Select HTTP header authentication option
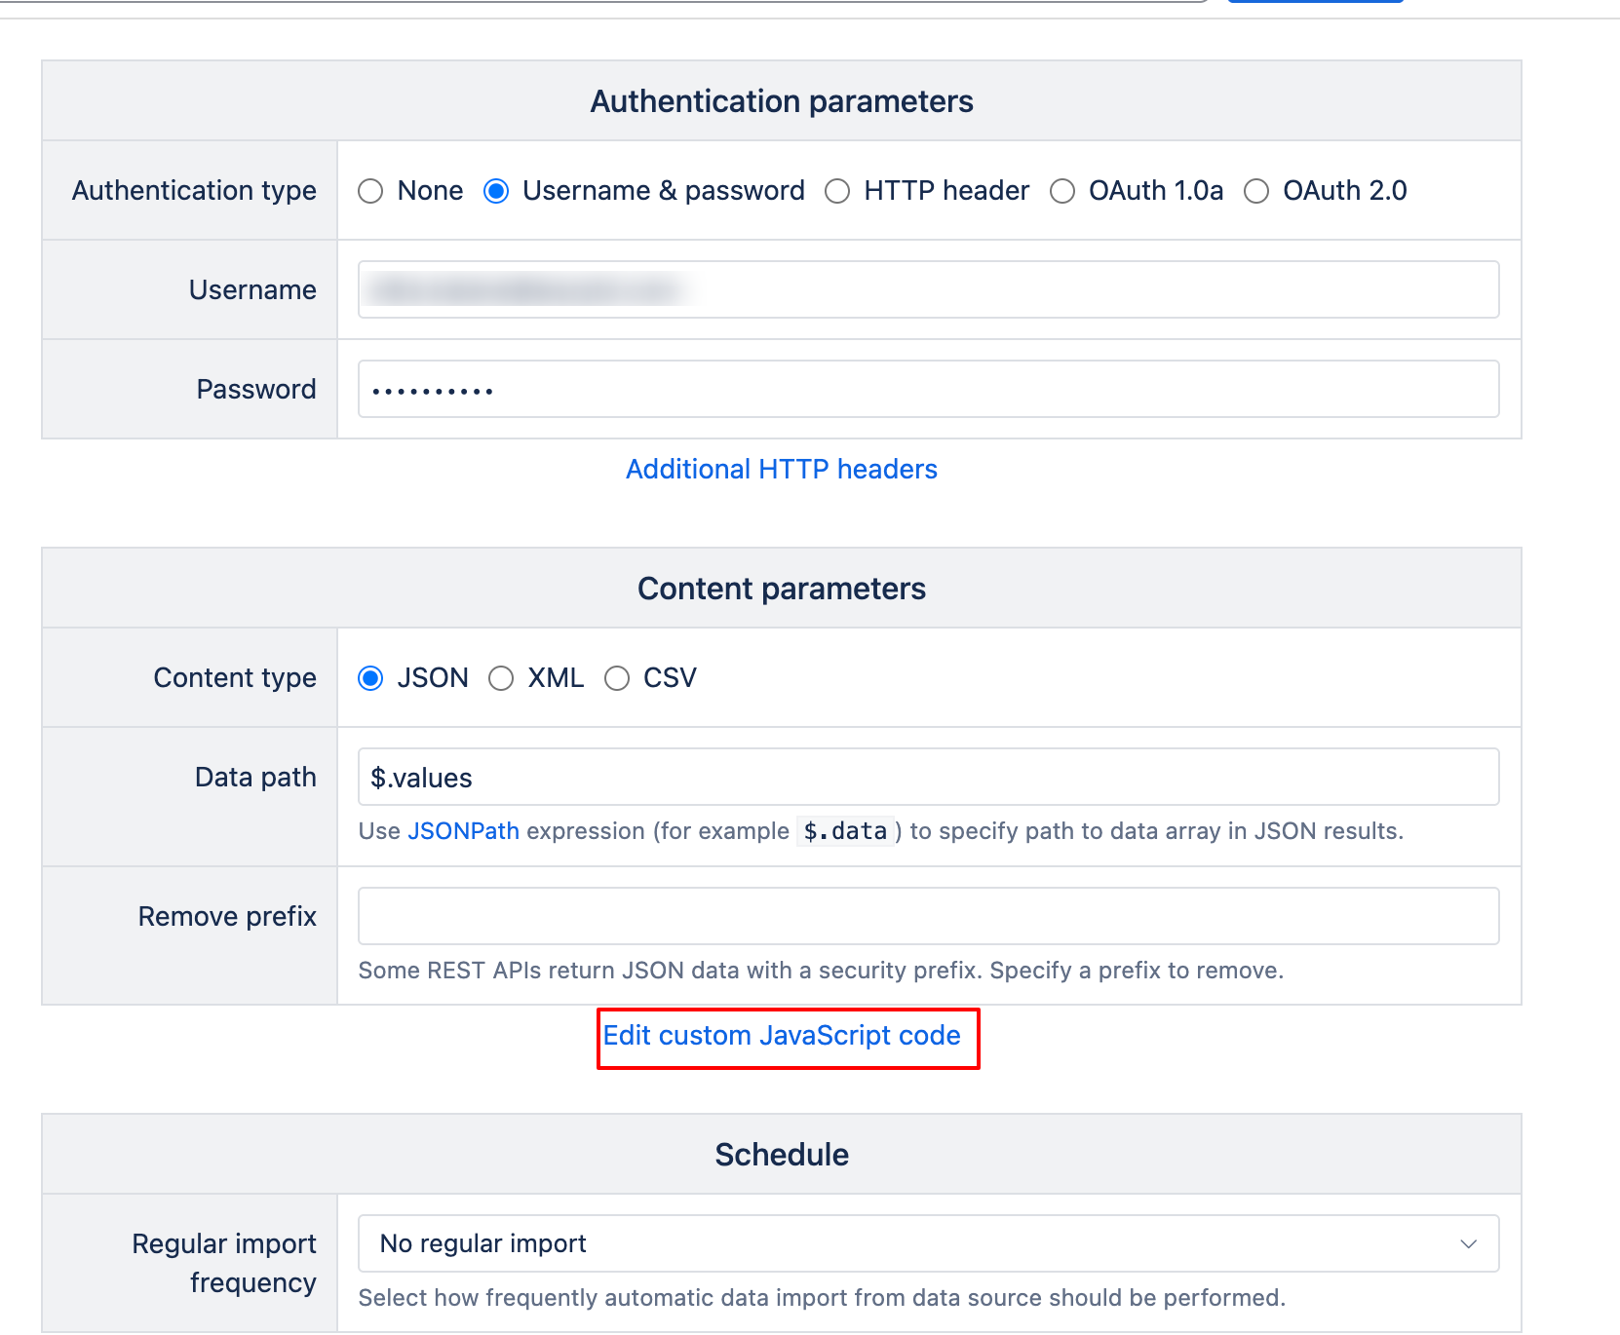 point(837,191)
